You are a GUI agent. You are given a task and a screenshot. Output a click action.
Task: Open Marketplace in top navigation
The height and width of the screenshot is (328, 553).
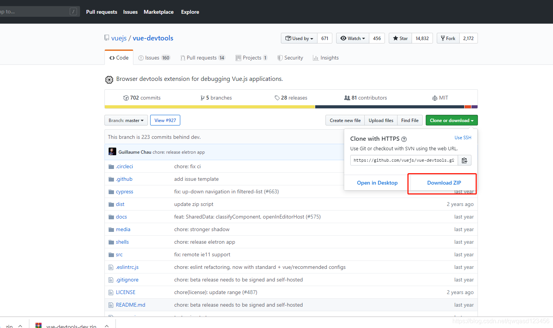(159, 12)
